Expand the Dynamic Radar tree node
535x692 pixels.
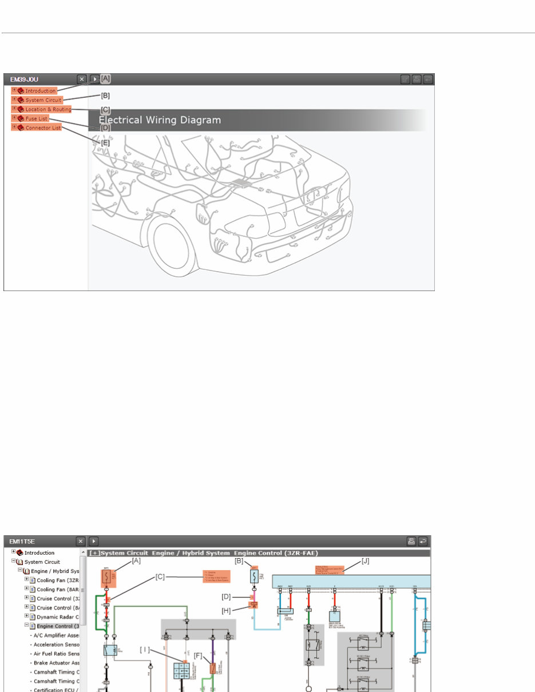click(x=26, y=615)
